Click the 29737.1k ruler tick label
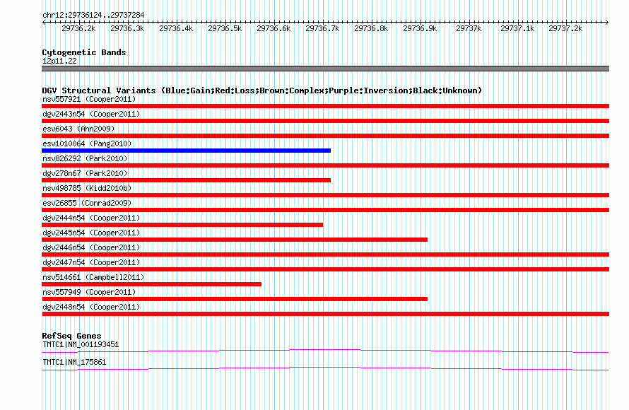Image resolution: width=629 pixels, height=410 pixels. [x=517, y=28]
